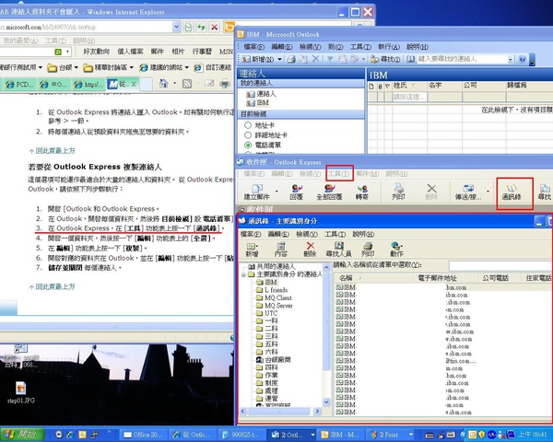Click 建立郵件 create mail icon in Outlook Express

[x=257, y=192]
